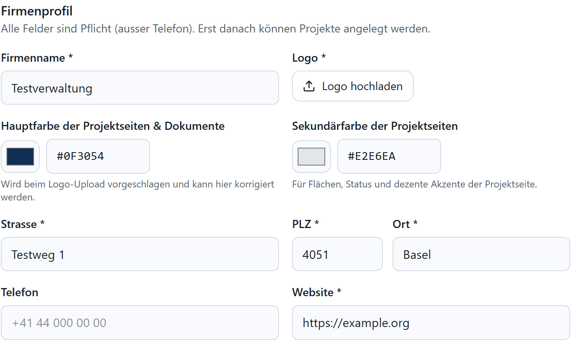Click the #0F3054 hex color field
571x340 pixels.
coord(98,156)
